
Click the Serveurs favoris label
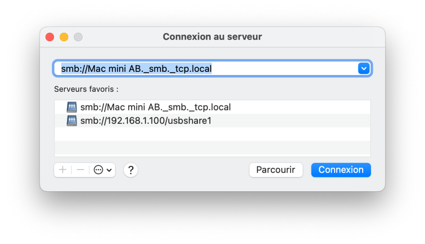86,89
